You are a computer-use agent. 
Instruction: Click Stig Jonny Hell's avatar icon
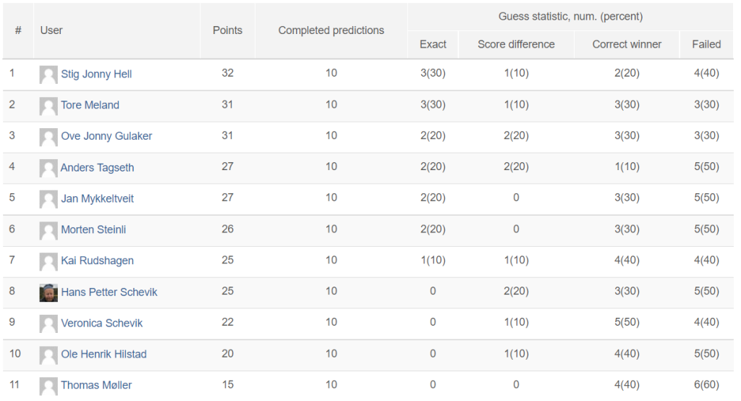[x=48, y=75]
